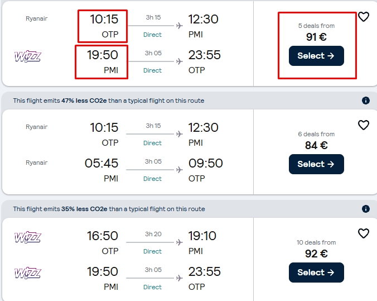Screen dimensions: 377x301
Task: Open info icon for 35% less CO2e banner
Action: [366, 209]
